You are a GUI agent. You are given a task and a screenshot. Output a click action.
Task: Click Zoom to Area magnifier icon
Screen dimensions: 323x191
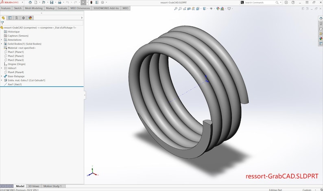click(x=180, y=9)
